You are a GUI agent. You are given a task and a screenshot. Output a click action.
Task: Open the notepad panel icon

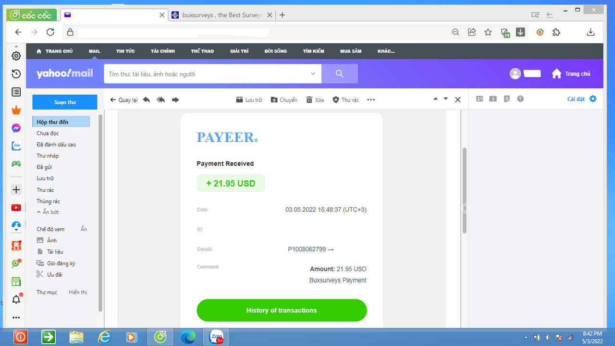pos(507,99)
